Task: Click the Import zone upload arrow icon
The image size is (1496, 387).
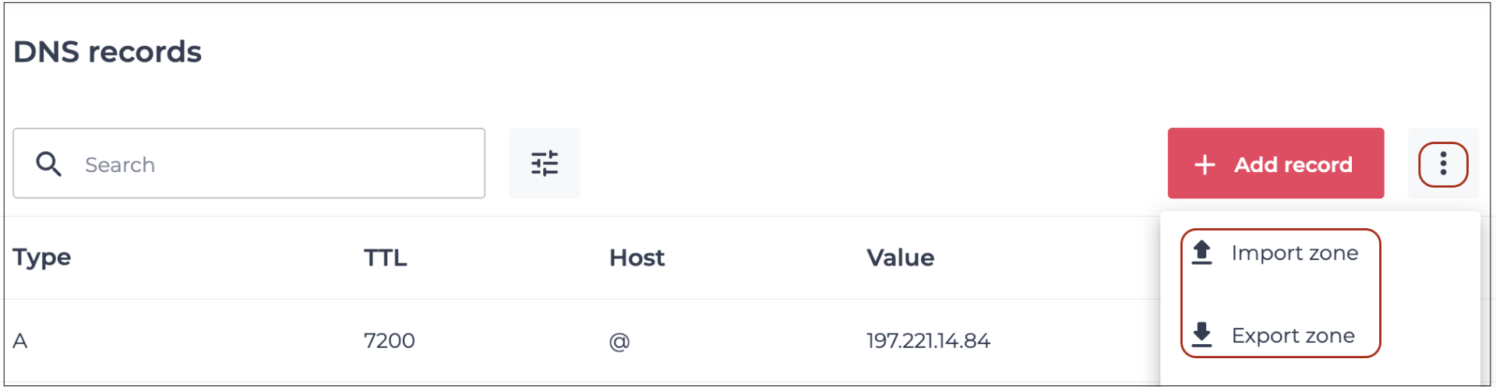Action: (x=1202, y=252)
